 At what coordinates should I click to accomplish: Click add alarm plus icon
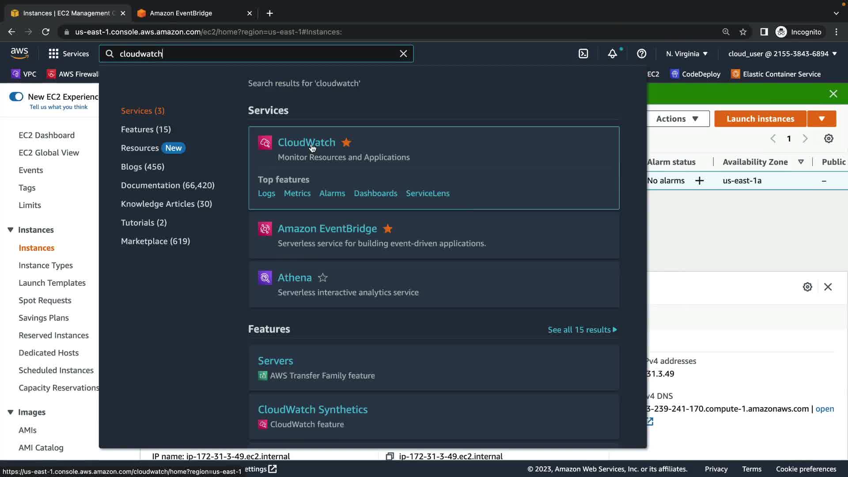coord(699,181)
